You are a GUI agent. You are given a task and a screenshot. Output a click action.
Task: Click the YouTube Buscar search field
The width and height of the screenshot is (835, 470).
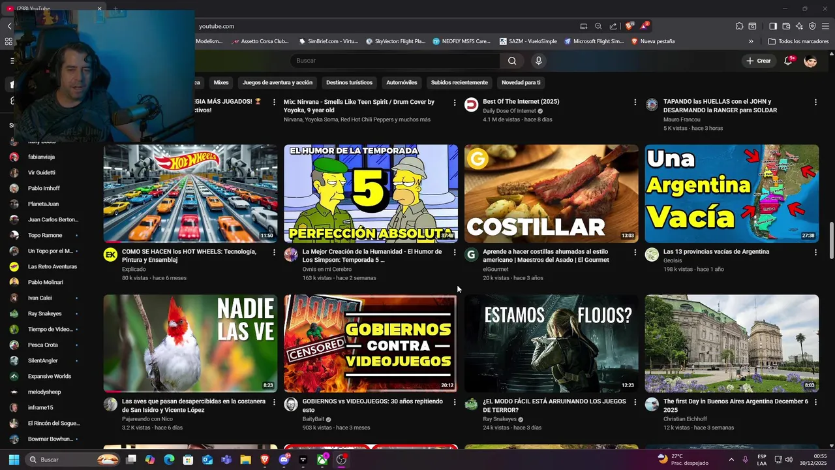pyautogui.click(x=395, y=61)
